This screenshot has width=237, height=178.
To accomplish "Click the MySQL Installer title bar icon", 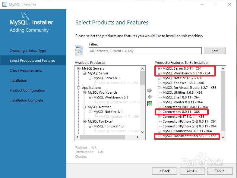I will pos(5,5).
